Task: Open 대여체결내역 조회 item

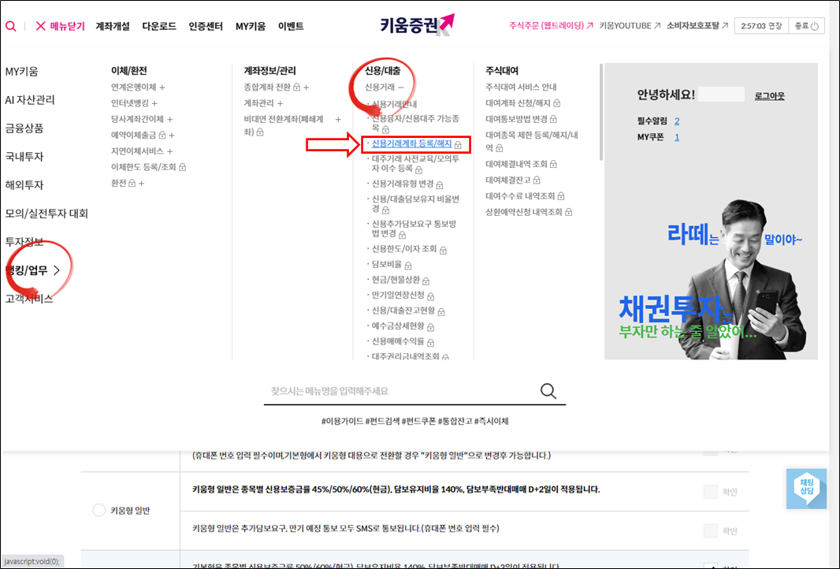Action: point(521,164)
